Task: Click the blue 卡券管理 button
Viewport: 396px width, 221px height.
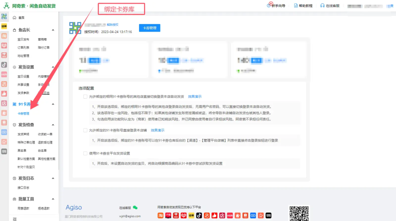Action: click(x=150, y=28)
